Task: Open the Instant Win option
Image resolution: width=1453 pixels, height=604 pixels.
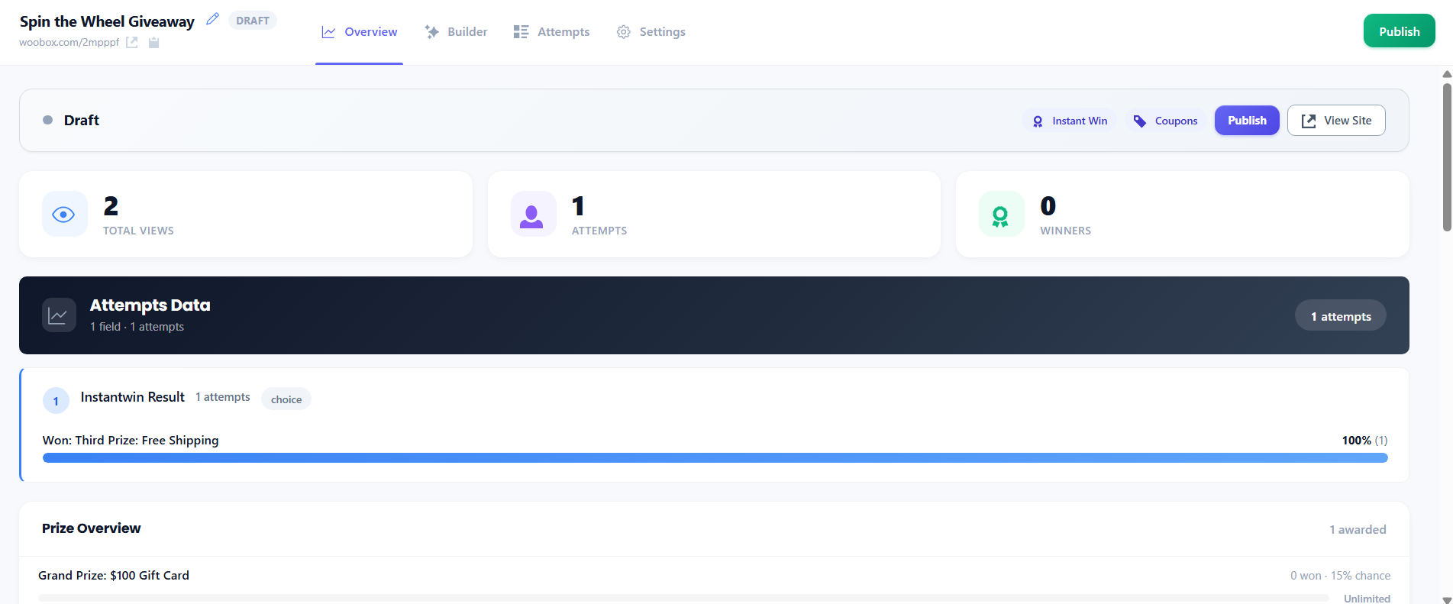Action: 1070,121
